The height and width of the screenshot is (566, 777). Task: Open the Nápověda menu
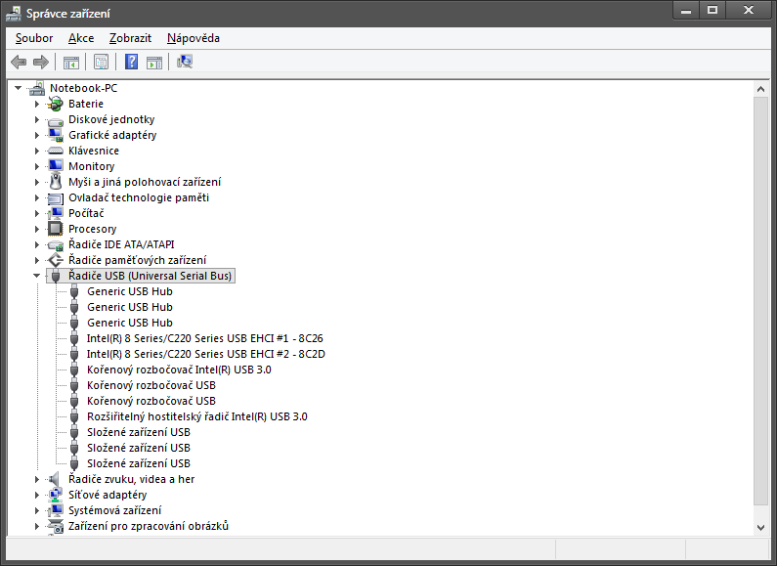[x=194, y=38]
